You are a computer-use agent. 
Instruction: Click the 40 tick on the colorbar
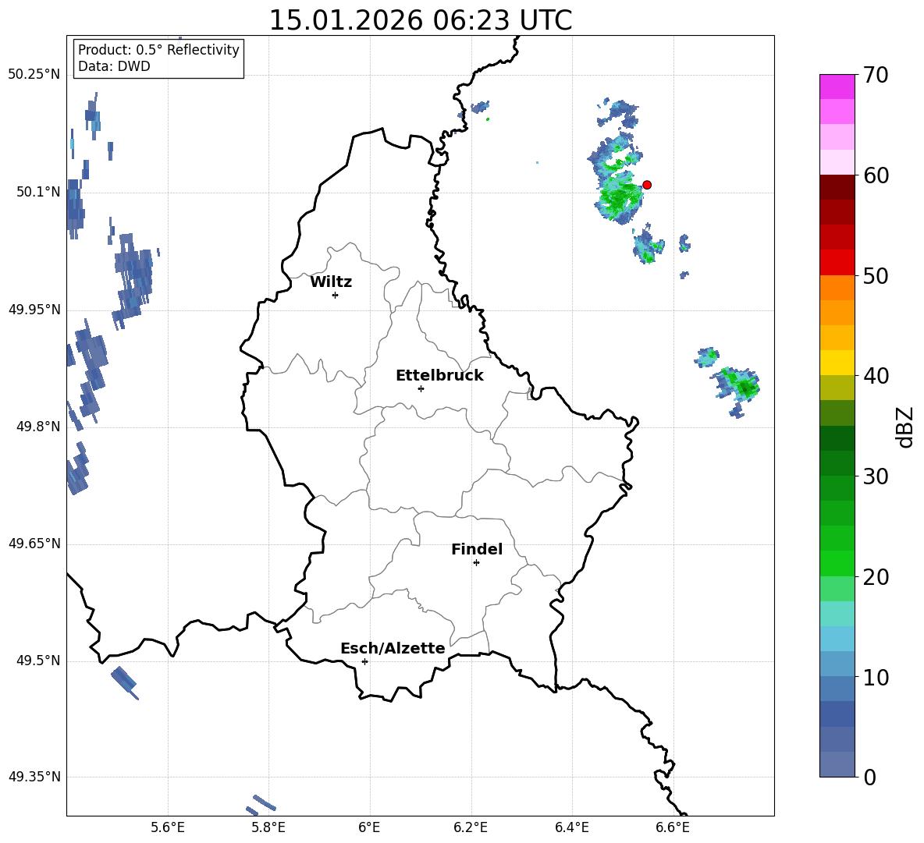click(876, 376)
